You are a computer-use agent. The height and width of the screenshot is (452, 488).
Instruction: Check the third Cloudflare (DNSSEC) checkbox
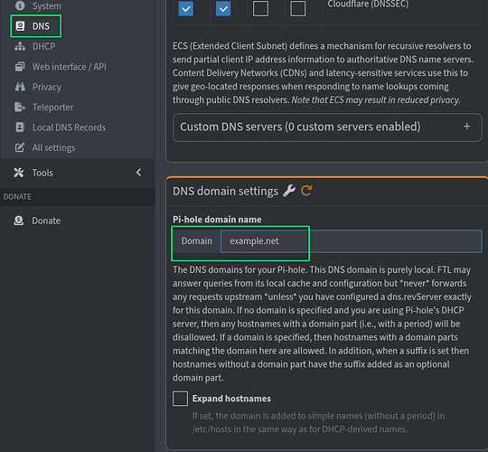[x=260, y=9]
